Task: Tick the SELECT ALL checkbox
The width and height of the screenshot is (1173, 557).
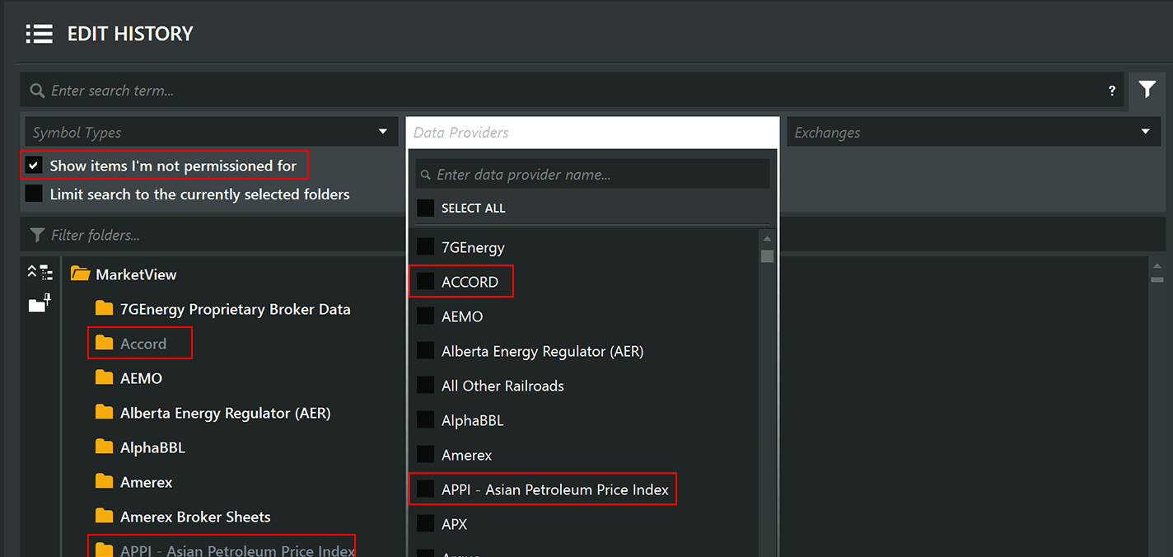Action: point(425,208)
